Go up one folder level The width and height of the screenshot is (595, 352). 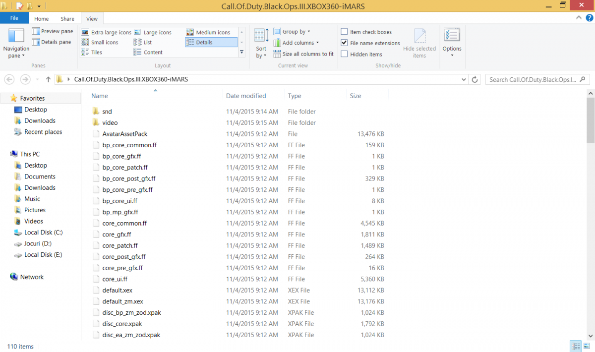(48, 79)
